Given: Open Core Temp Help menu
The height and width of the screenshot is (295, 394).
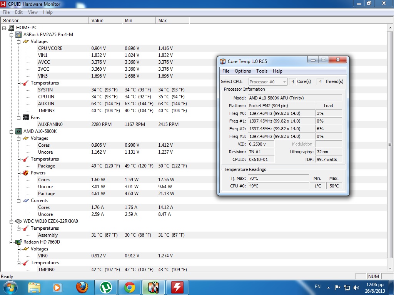Looking at the screenshot, I should (277, 71).
